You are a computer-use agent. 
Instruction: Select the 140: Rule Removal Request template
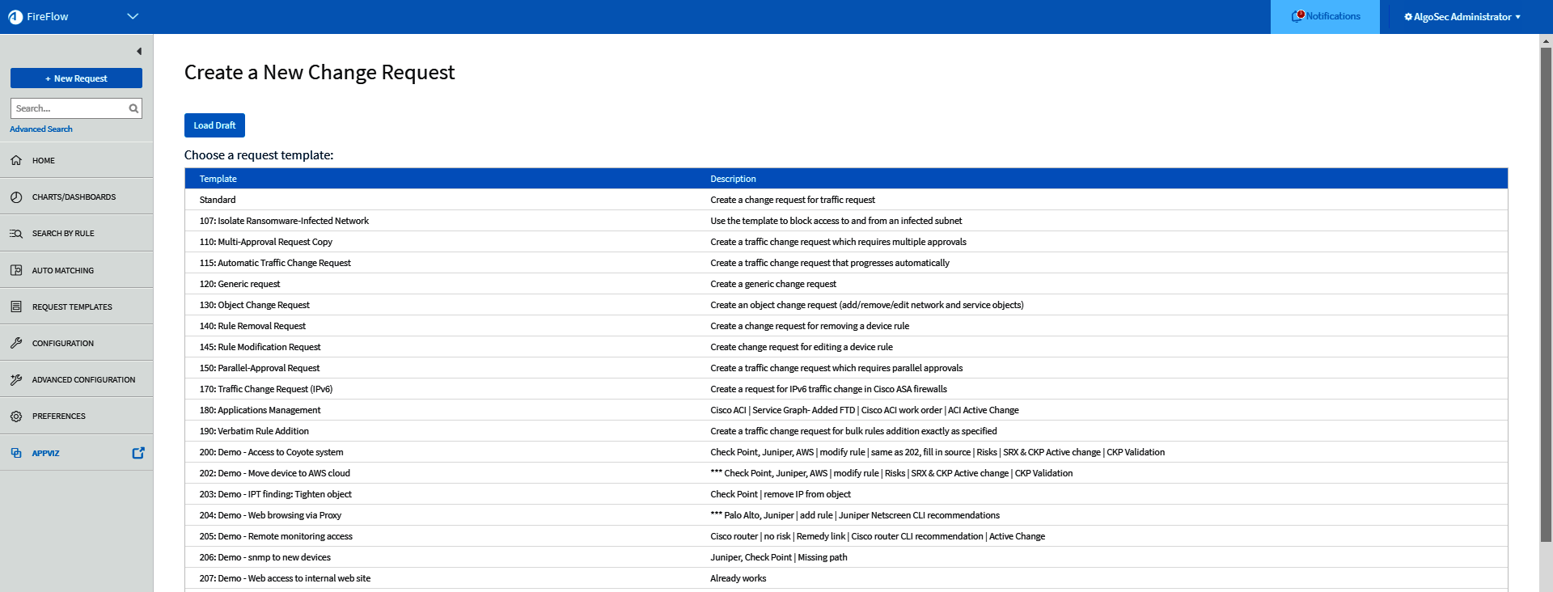pyautogui.click(x=252, y=326)
